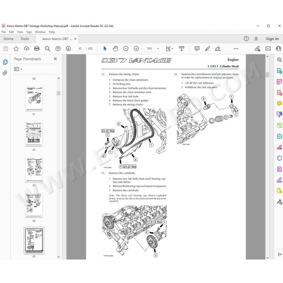The height and width of the screenshot is (283, 283).
Task: Open the Sign menu
Action: click(29, 32)
